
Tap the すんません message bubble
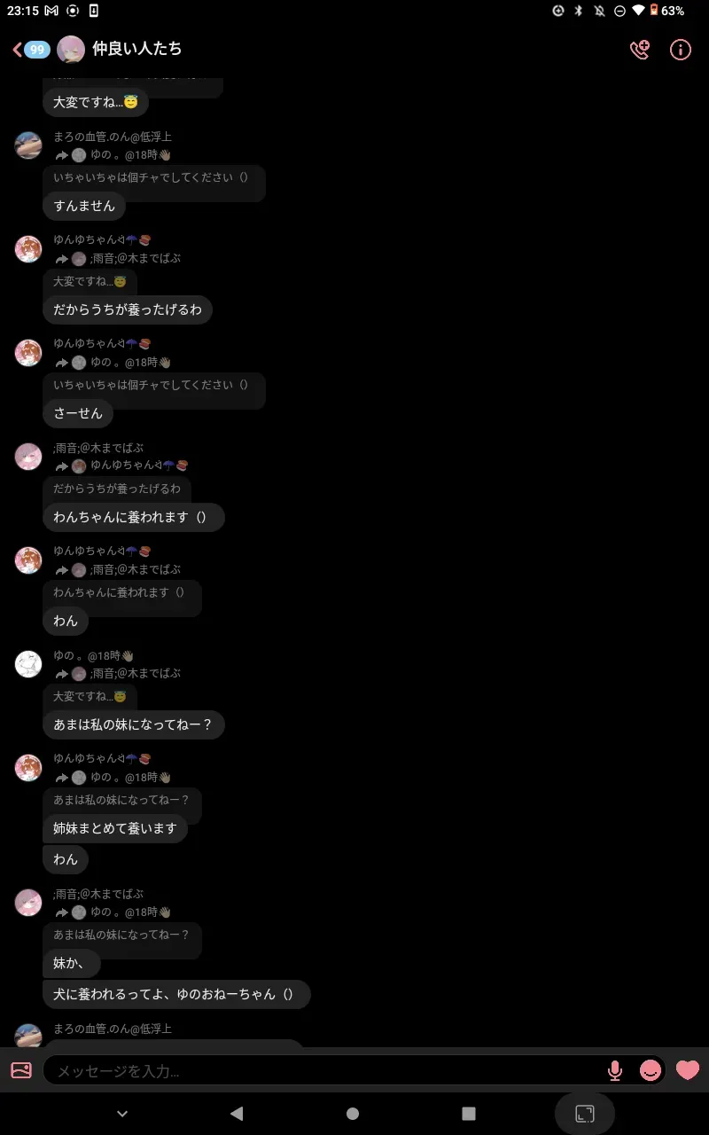(84, 206)
